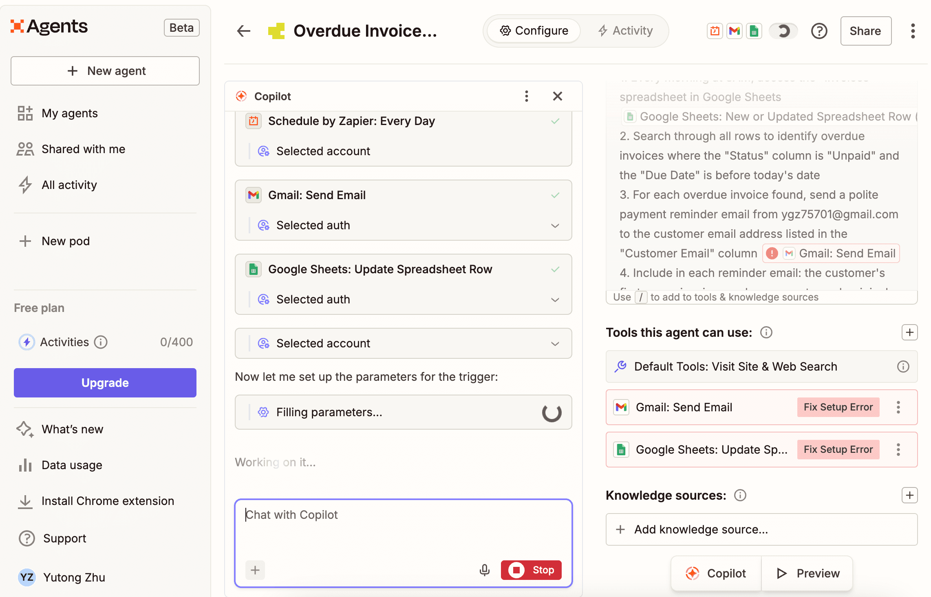Add knowledge source via plus icon
Viewport: 931px width, 597px height.
click(x=909, y=495)
